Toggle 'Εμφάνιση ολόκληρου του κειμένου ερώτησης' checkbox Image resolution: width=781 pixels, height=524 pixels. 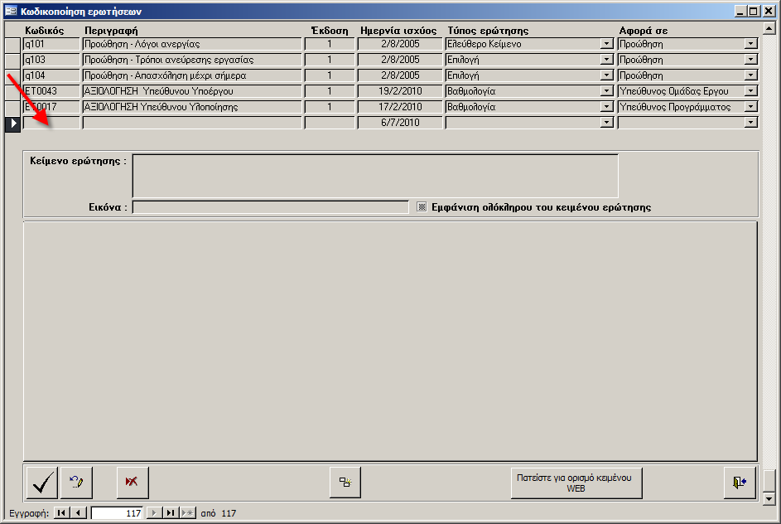(422, 207)
